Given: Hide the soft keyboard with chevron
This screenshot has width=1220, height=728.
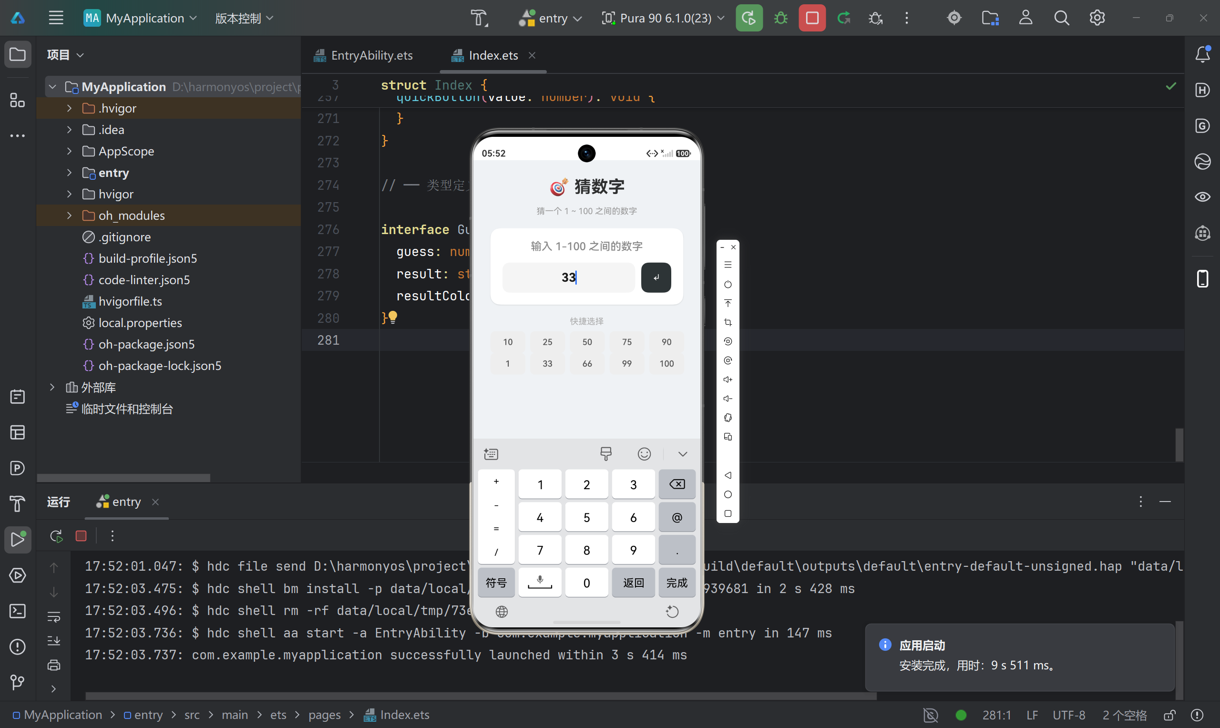Looking at the screenshot, I should (682, 454).
